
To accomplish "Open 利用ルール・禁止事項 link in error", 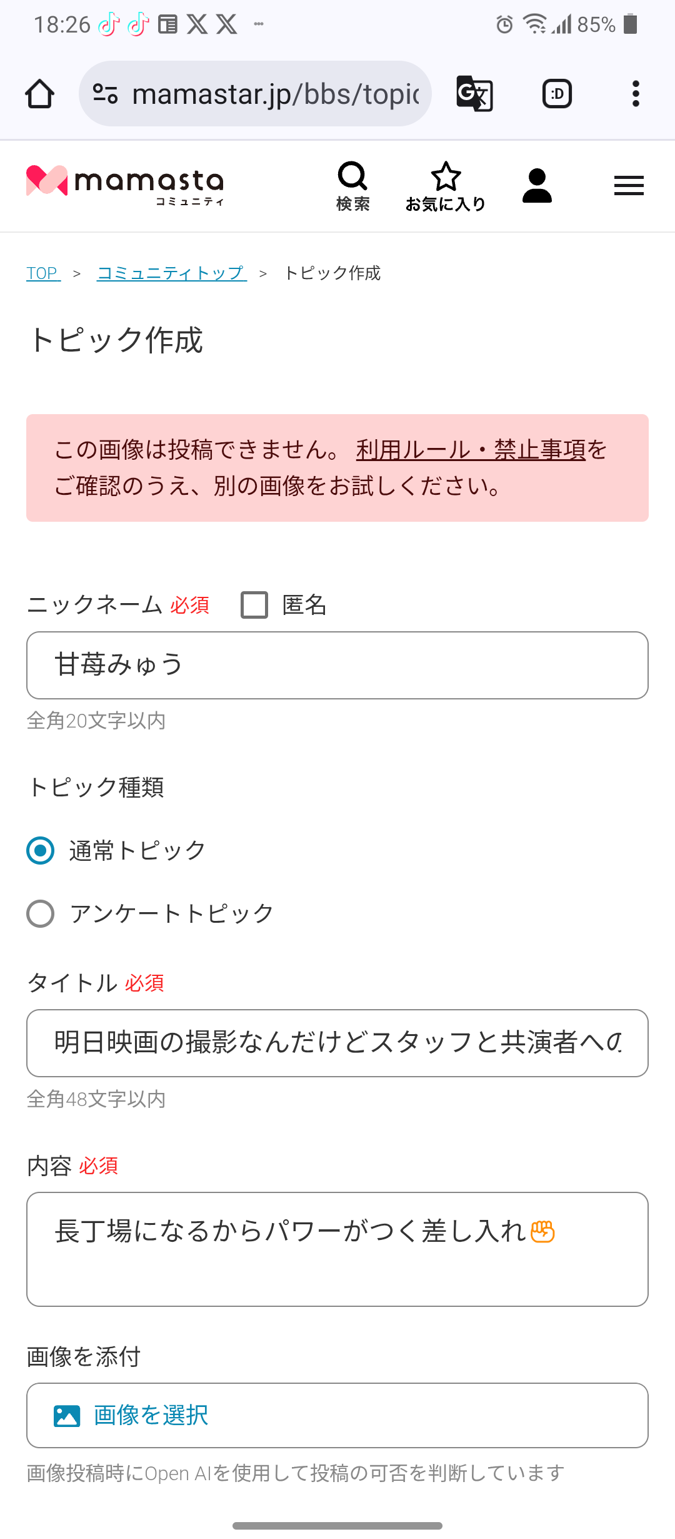I will click(471, 450).
